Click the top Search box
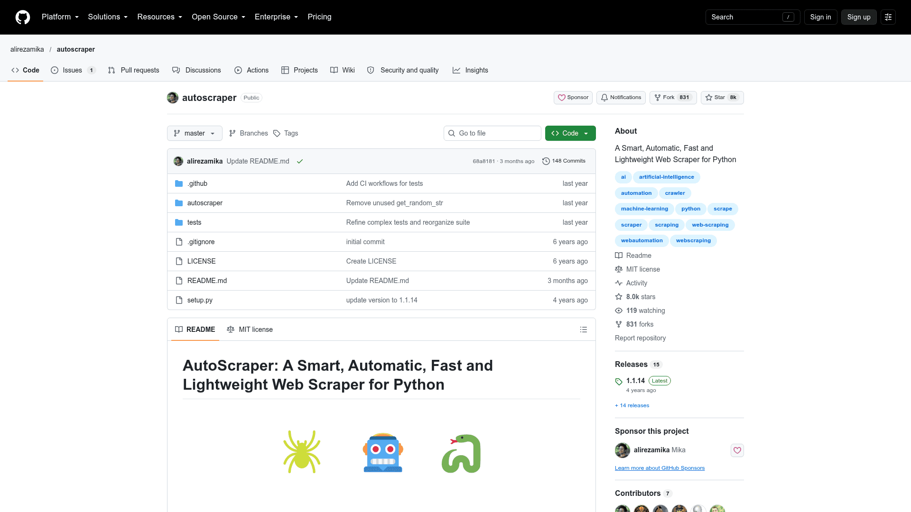 coord(753,17)
